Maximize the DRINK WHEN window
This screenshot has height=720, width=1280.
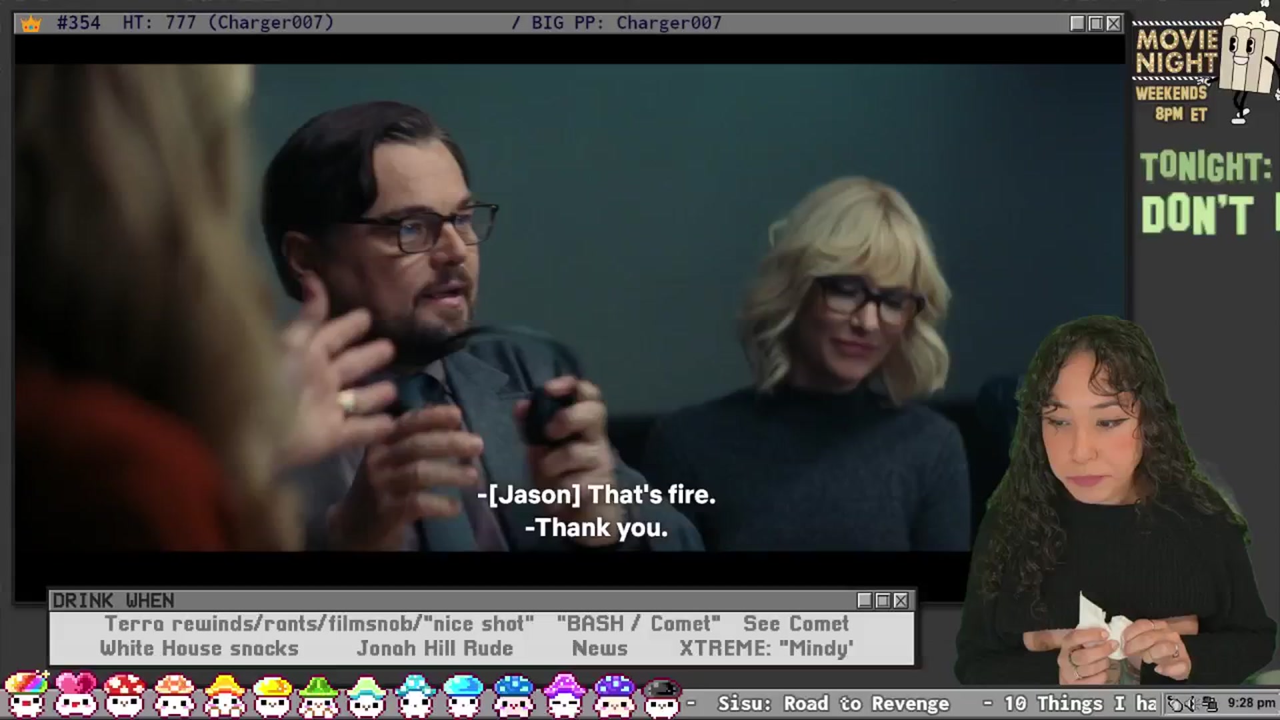883,601
